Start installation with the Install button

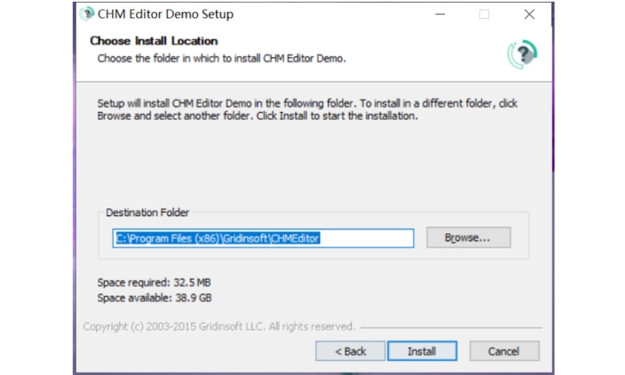422,352
